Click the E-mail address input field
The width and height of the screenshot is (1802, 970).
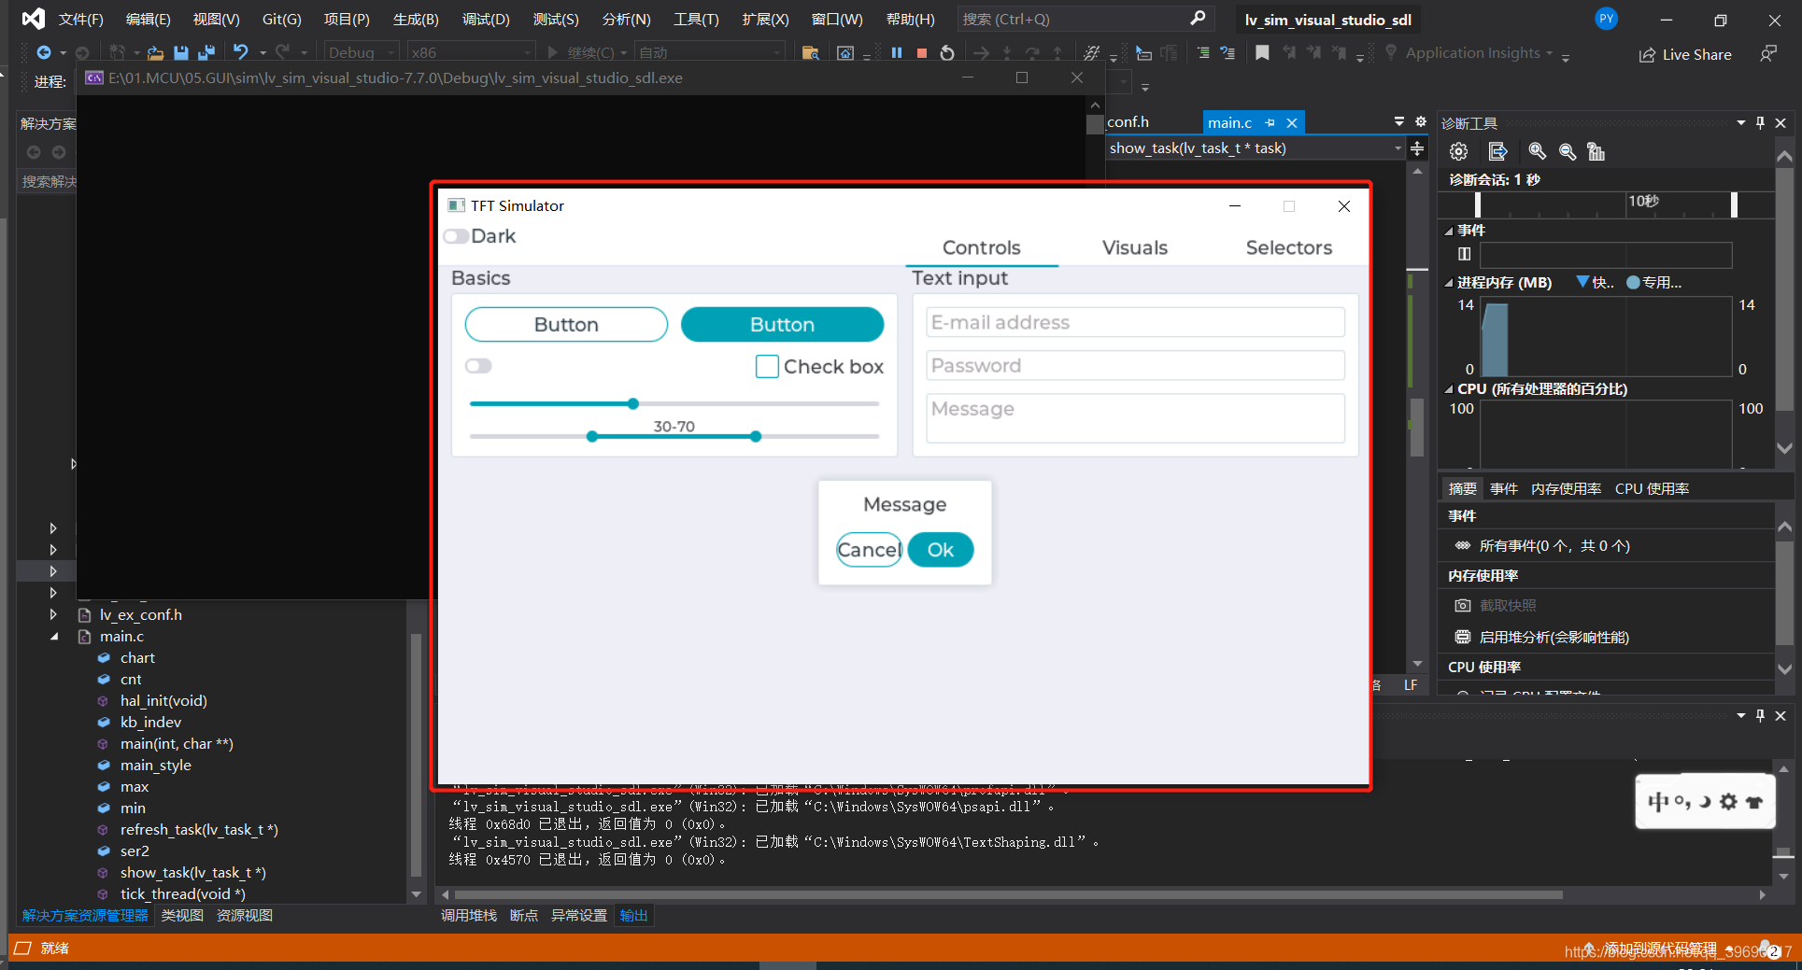coord(1135,322)
